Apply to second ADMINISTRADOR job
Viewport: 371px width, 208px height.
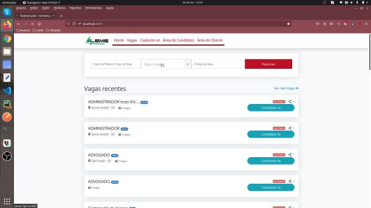click(271, 135)
